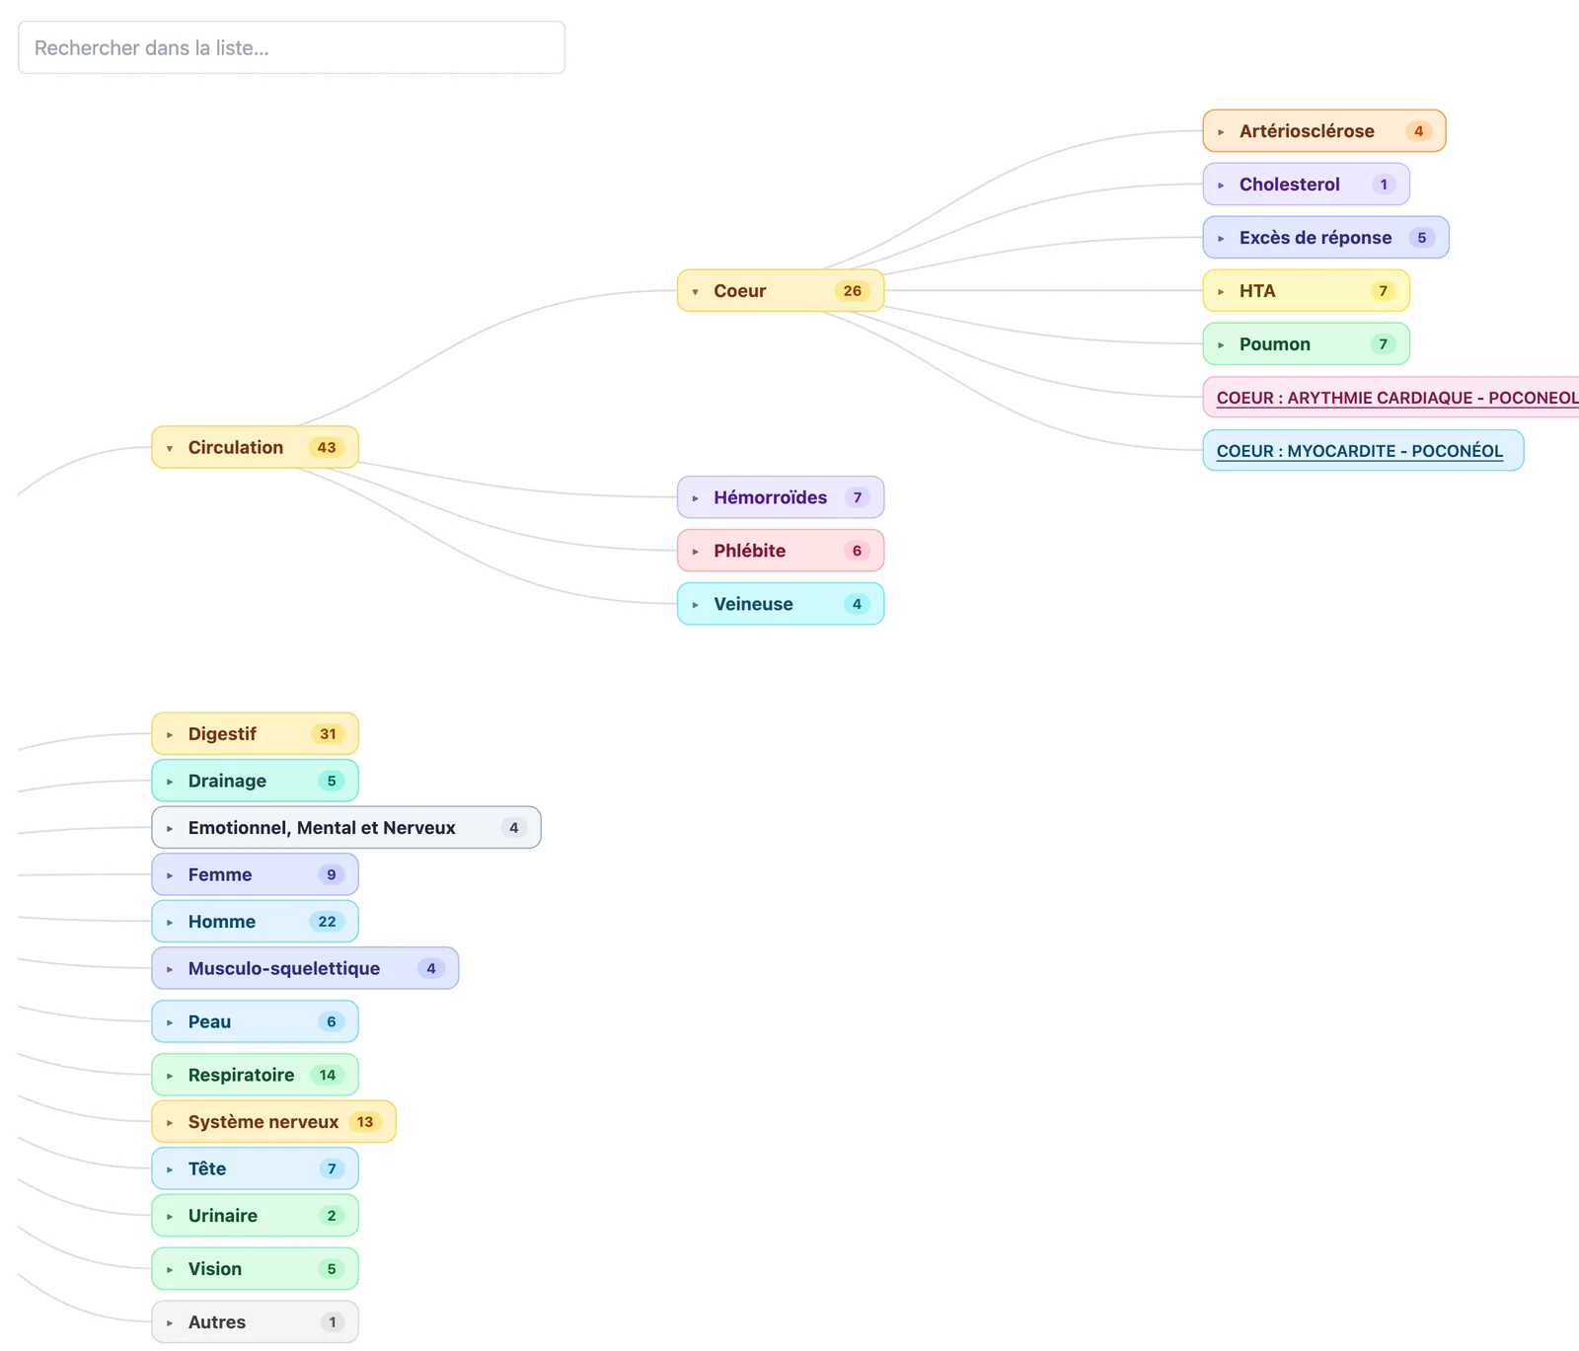Expand the Drainage node arrow

coord(170,782)
